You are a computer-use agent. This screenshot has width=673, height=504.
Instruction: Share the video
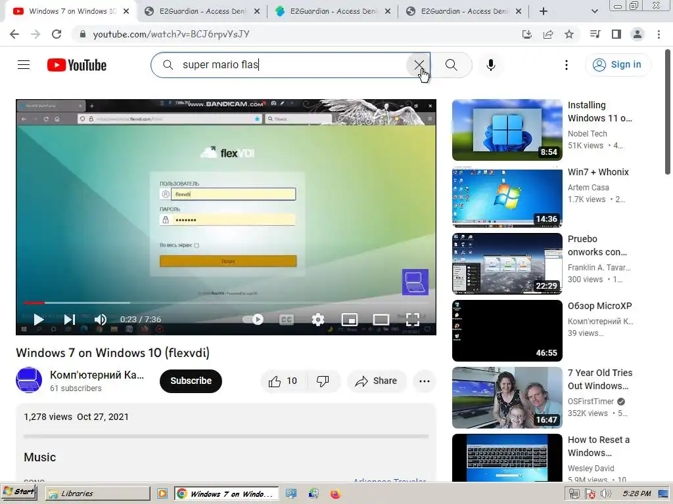tap(377, 381)
